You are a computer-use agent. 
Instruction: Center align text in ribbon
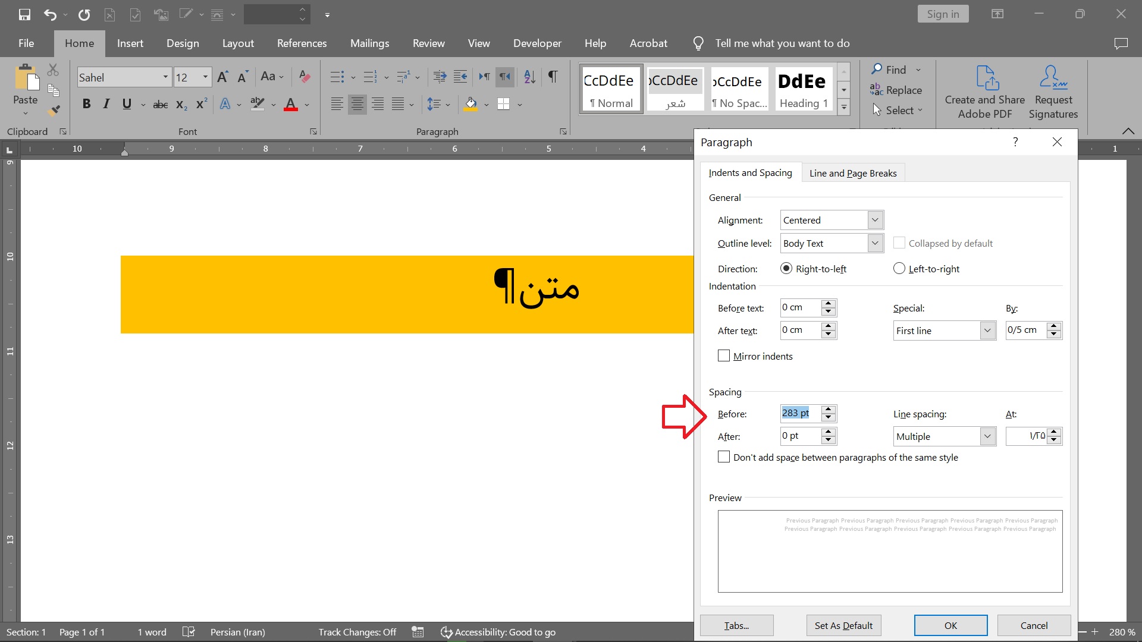click(x=357, y=104)
